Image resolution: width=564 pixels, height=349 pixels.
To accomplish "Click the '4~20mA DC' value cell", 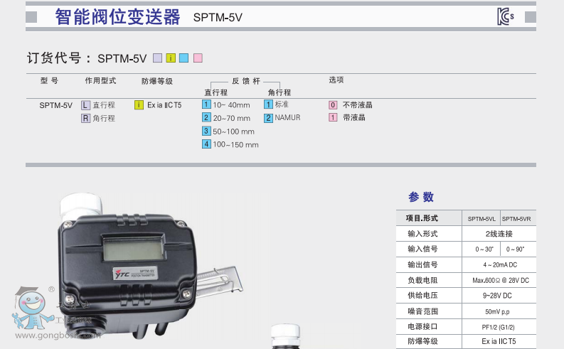I will pos(499,264).
